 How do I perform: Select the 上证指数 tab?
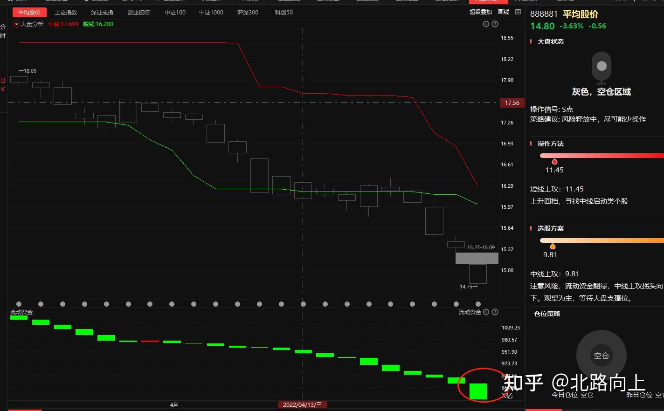point(66,12)
